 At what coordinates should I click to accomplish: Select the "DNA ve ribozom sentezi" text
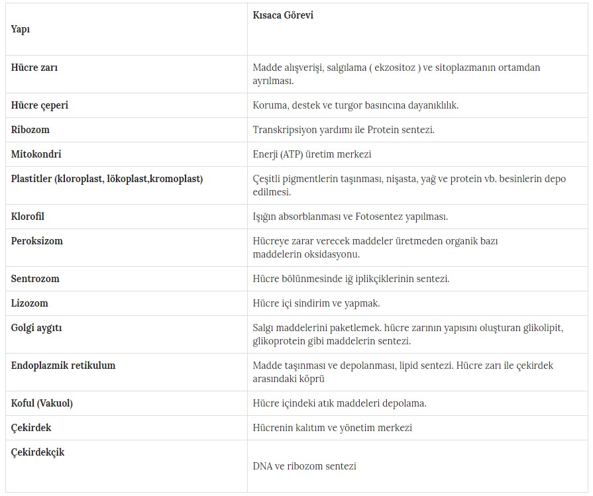[305, 466]
